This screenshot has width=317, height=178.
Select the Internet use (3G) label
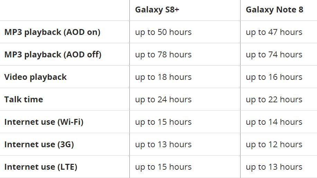click(x=39, y=144)
